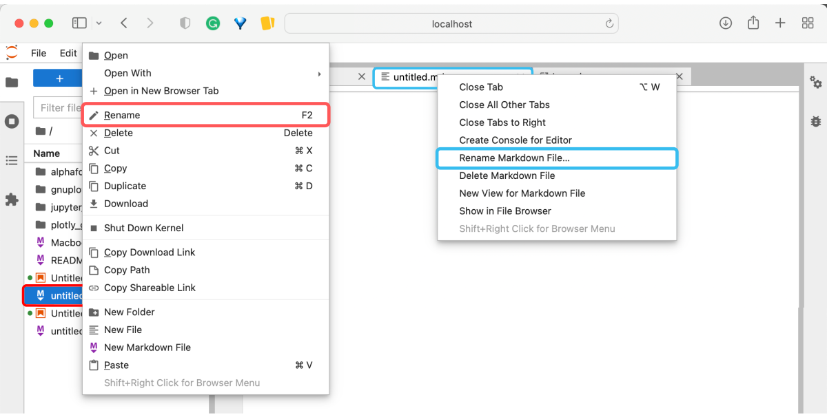Open the File Browser sidebar folder icon
827x417 pixels.
(x=12, y=83)
